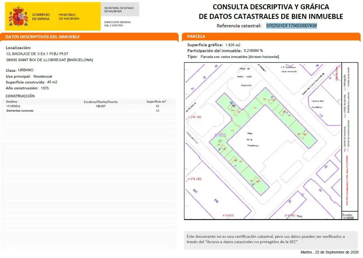Click coordinate '419.650' on map bottom
This screenshot has height=258, width=363.
228,216
